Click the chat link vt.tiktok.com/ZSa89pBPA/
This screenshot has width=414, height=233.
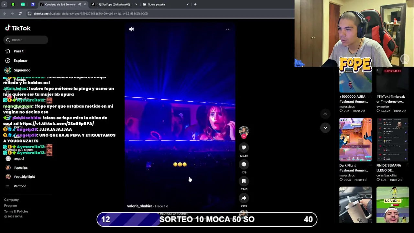[57, 124]
